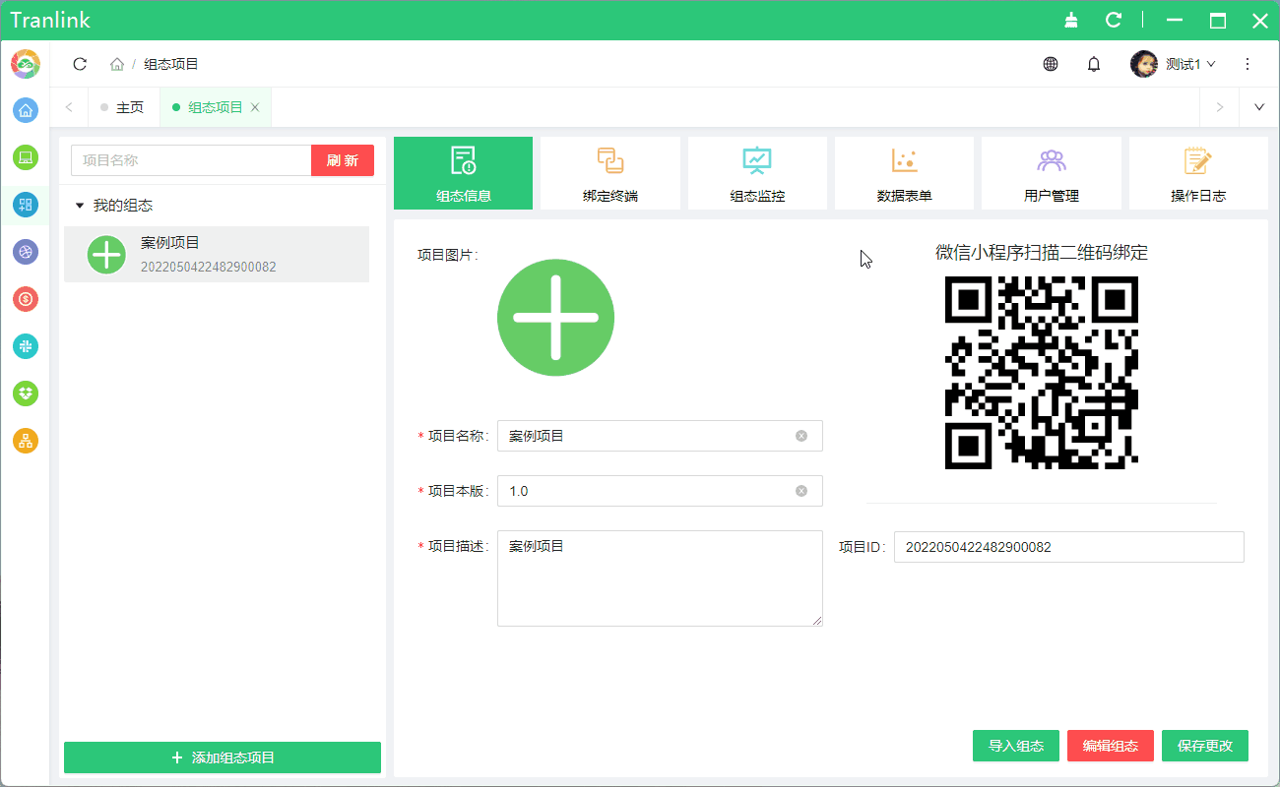Open the purple basketball-style sidebar icon

(26, 252)
